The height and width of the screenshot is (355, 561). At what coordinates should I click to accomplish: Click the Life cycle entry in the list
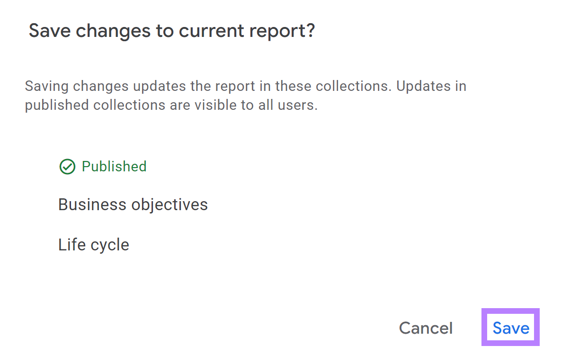(x=93, y=245)
